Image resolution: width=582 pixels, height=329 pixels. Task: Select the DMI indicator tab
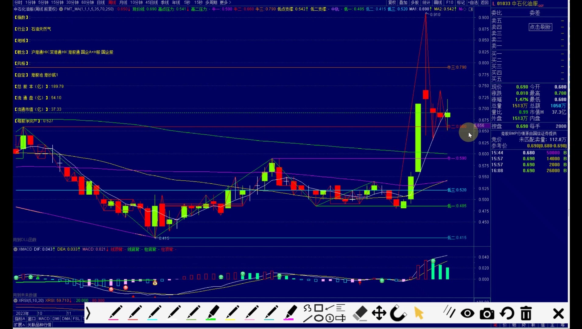pos(56,319)
